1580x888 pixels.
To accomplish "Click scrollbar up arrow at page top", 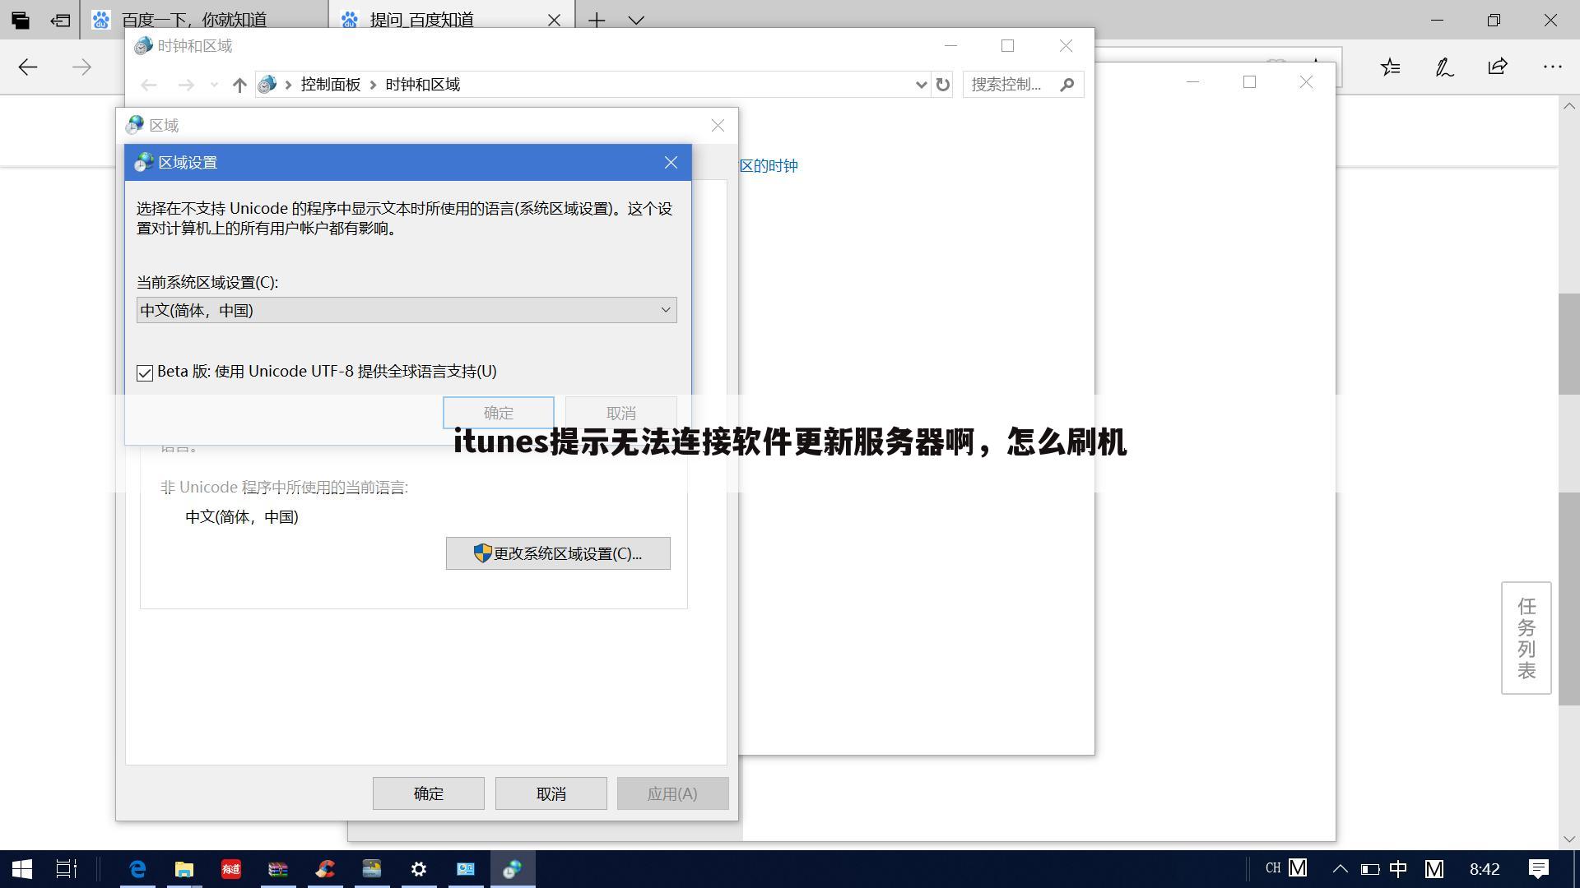I will coord(1568,106).
